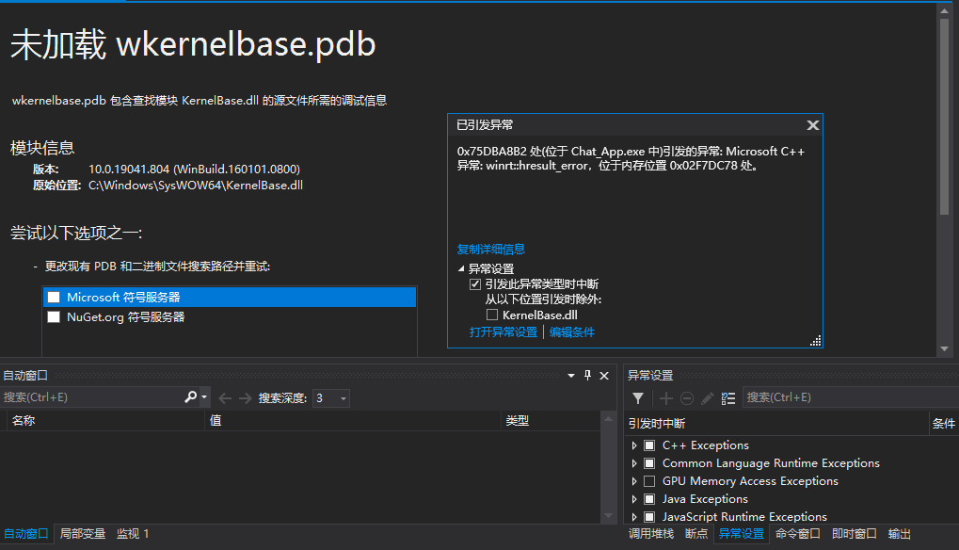Click the search magnifier in Autos window
This screenshot has width=959, height=550.
[190, 397]
